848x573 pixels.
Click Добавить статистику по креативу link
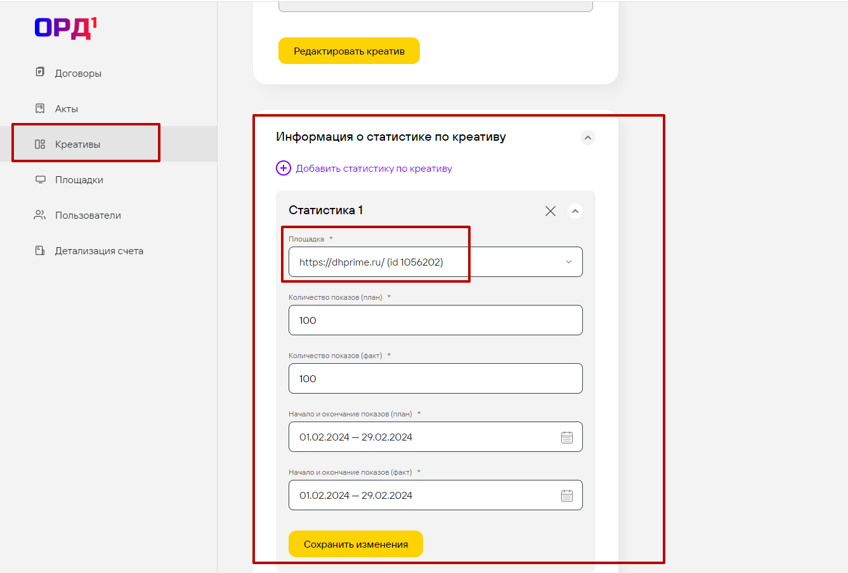(x=374, y=169)
